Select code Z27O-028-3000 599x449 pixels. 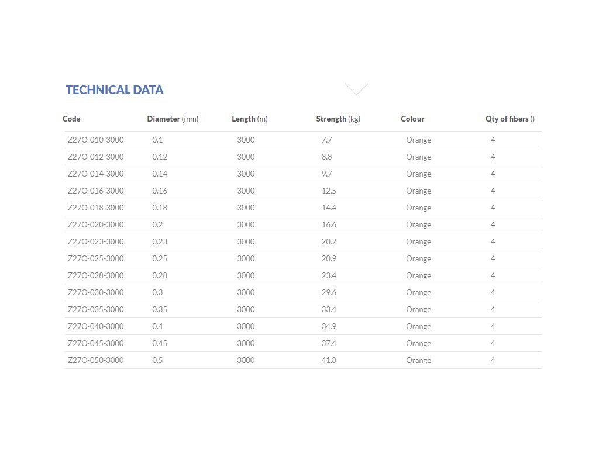(96, 275)
